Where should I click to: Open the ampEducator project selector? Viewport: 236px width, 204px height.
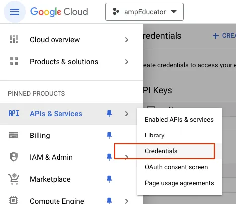144,12
